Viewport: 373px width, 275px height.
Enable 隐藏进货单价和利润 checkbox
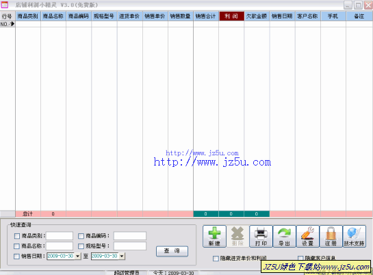[216, 259]
